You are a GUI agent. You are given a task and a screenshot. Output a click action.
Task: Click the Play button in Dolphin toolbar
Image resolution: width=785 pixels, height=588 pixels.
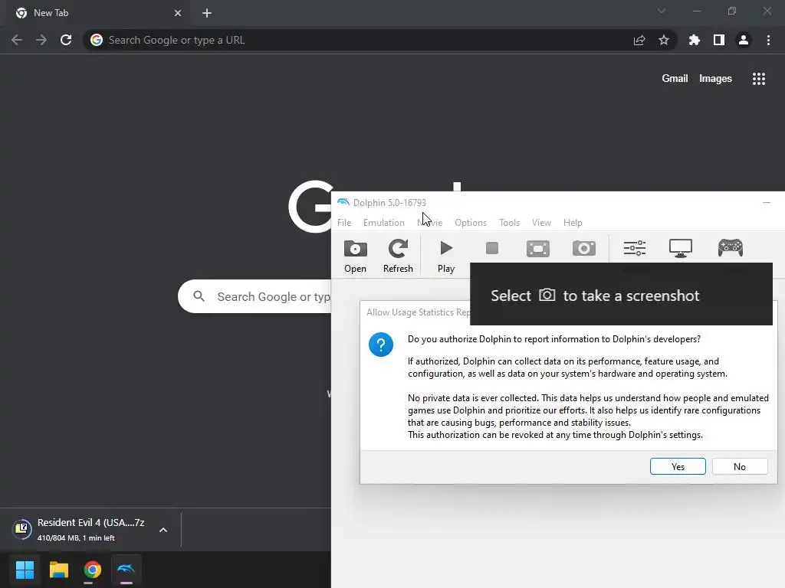tap(446, 256)
